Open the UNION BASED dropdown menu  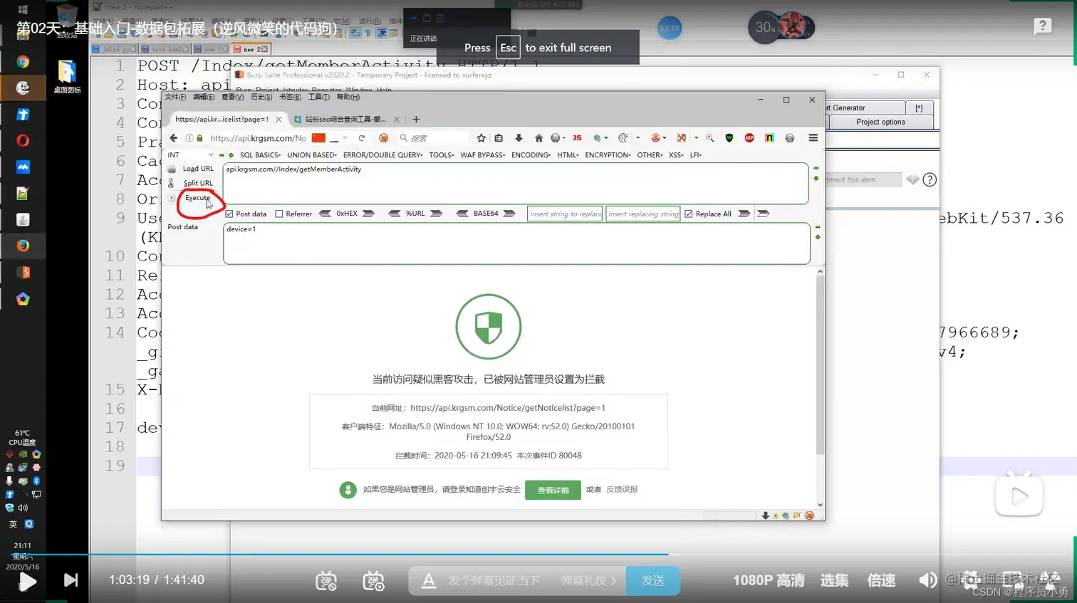pos(312,155)
